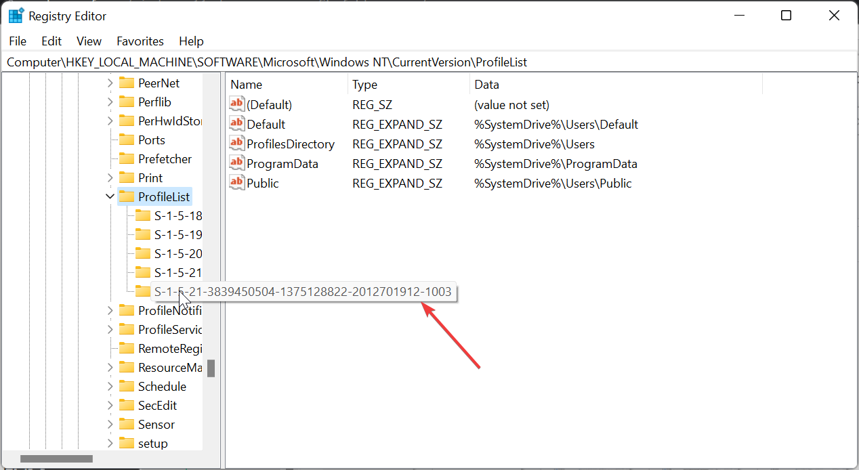Click the Public value string icon

point(237,183)
